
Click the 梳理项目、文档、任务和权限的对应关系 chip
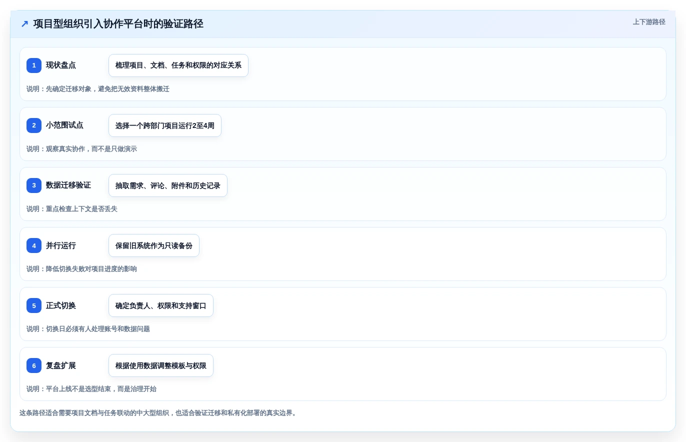coord(178,65)
